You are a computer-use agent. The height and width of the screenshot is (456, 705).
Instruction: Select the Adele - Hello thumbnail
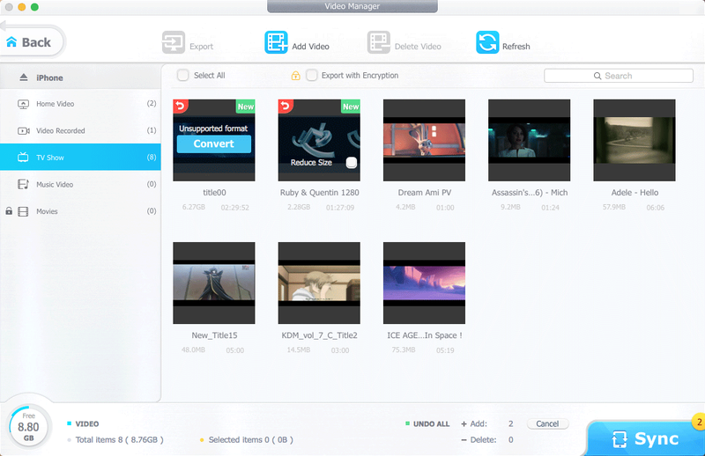pos(634,140)
